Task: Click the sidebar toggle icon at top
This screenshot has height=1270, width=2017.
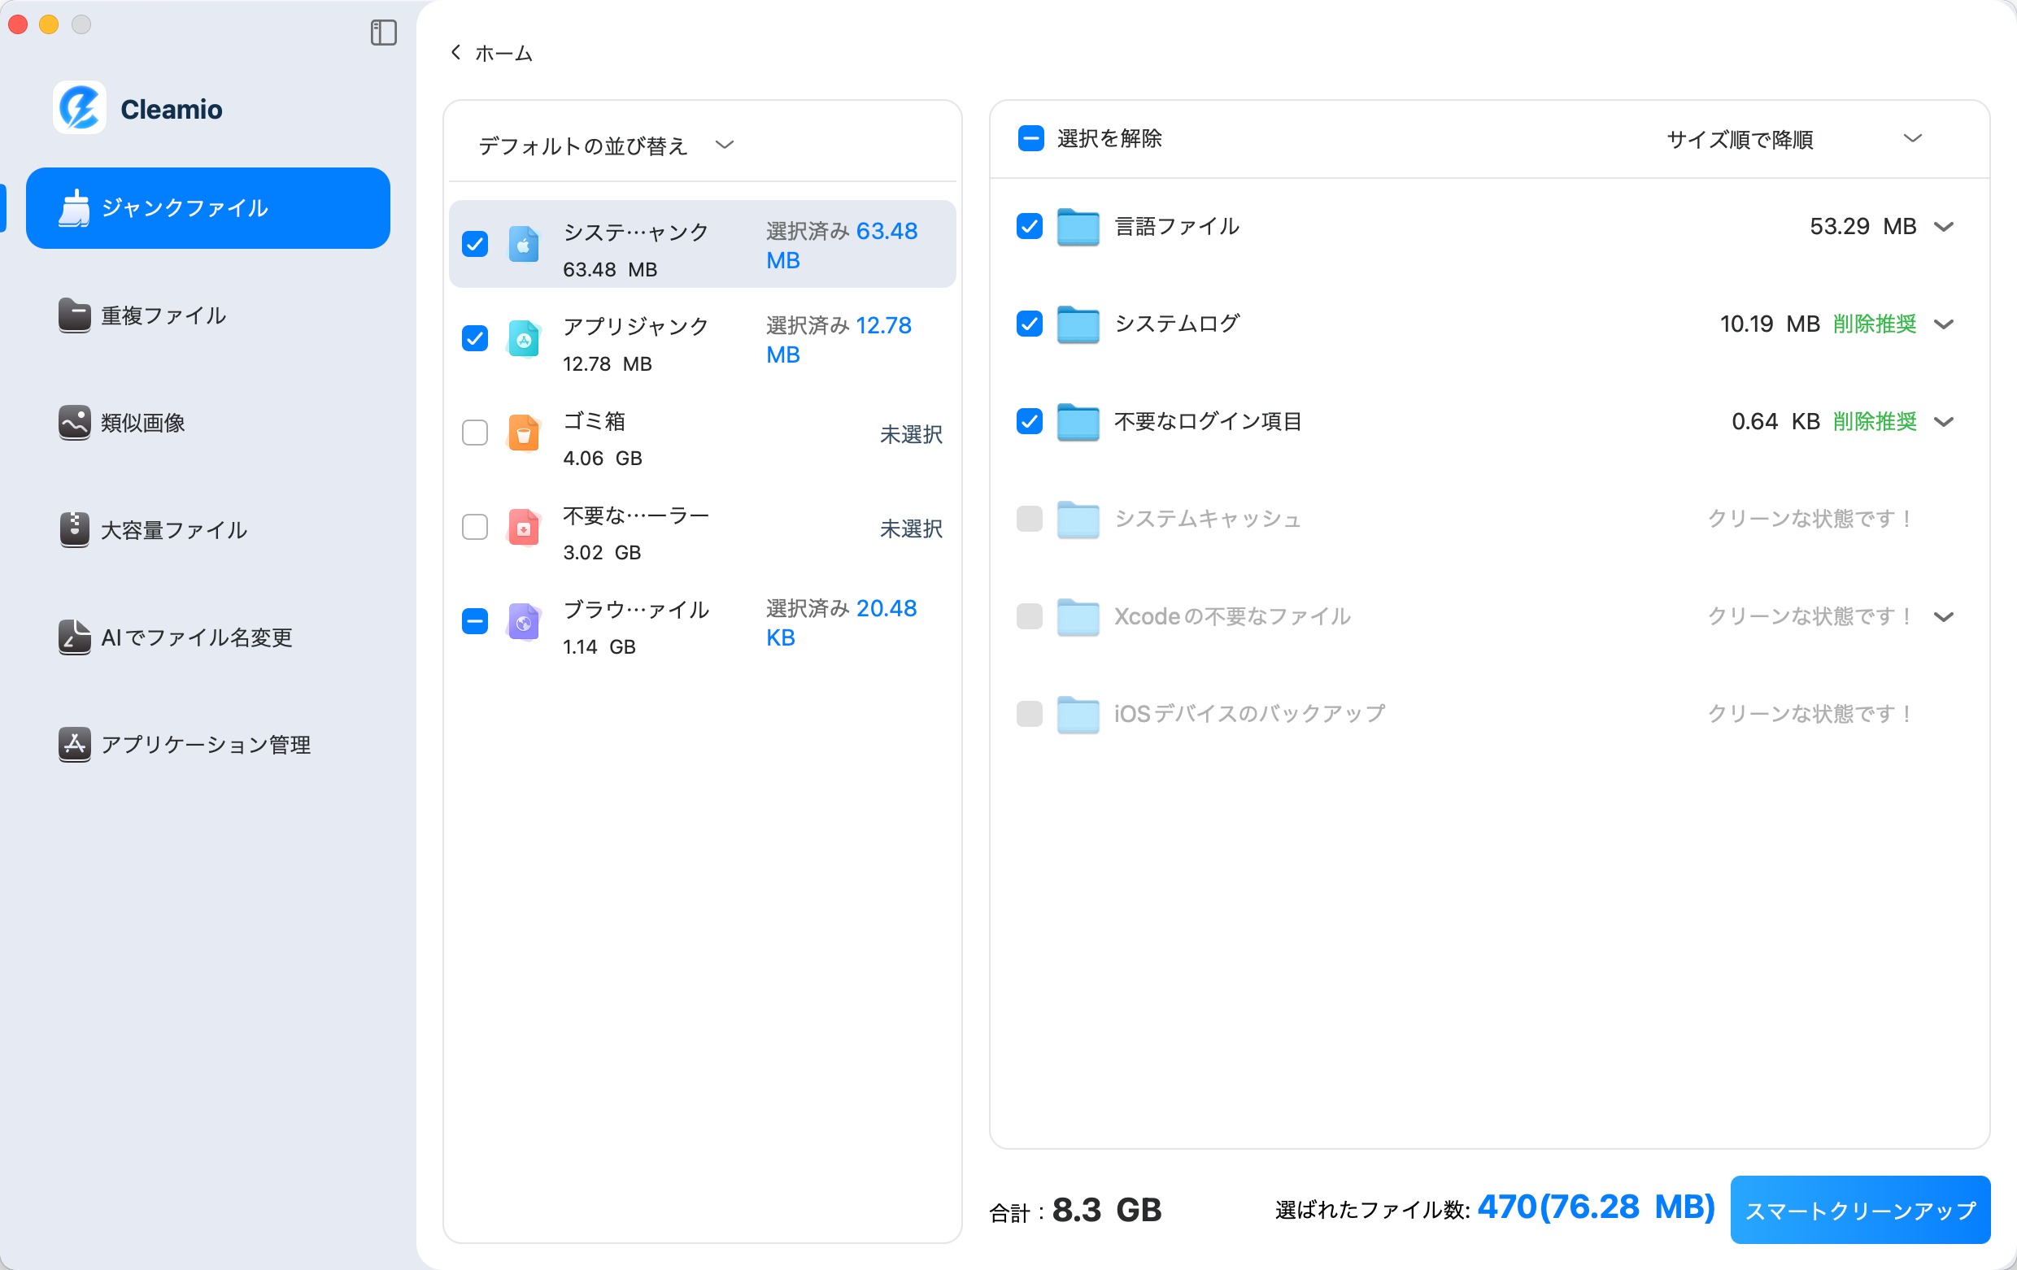Action: tap(384, 33)
